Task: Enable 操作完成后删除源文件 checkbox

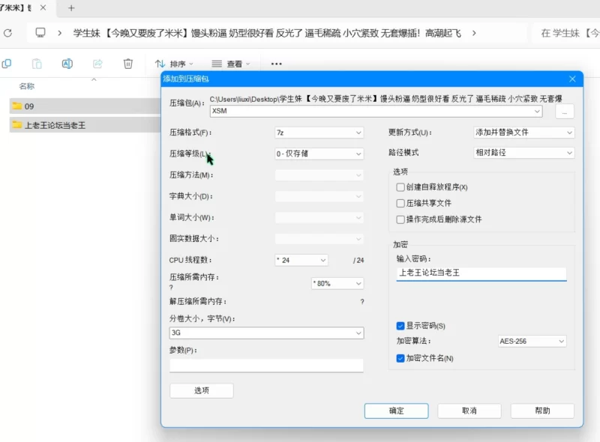Action: tap(400, 220)
